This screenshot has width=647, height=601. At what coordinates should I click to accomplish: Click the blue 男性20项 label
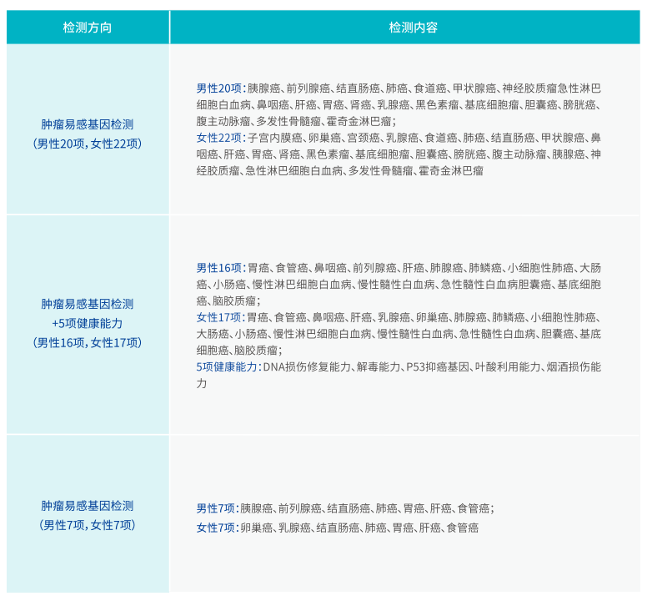coord(218,88)
